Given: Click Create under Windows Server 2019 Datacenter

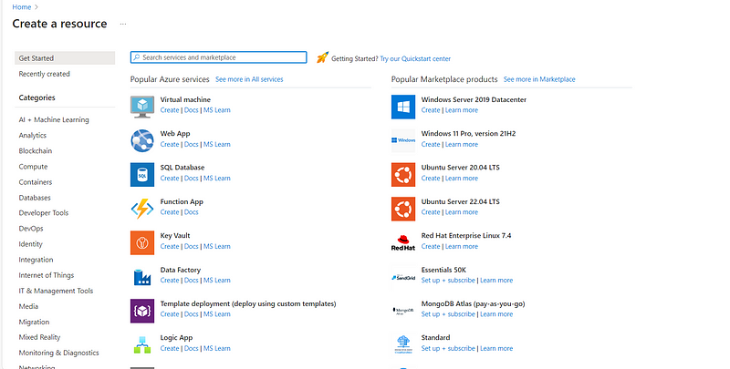Looking at the screenshot, I should point(431,110).
